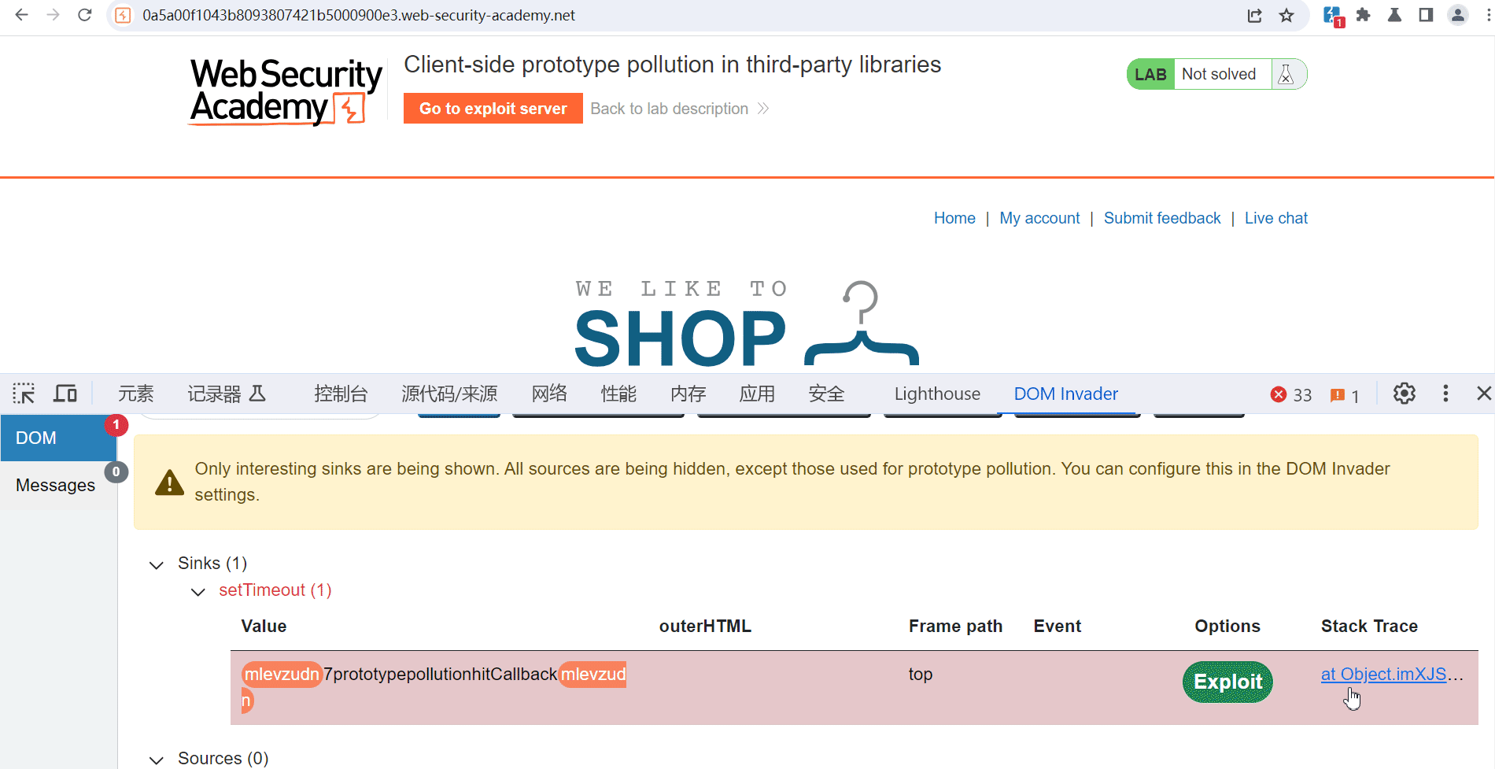
Task: Open the browser extensions puzzle icon
Action: point(1364,15)
